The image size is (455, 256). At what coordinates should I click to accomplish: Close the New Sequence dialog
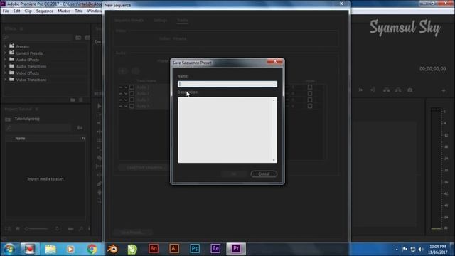341,4
